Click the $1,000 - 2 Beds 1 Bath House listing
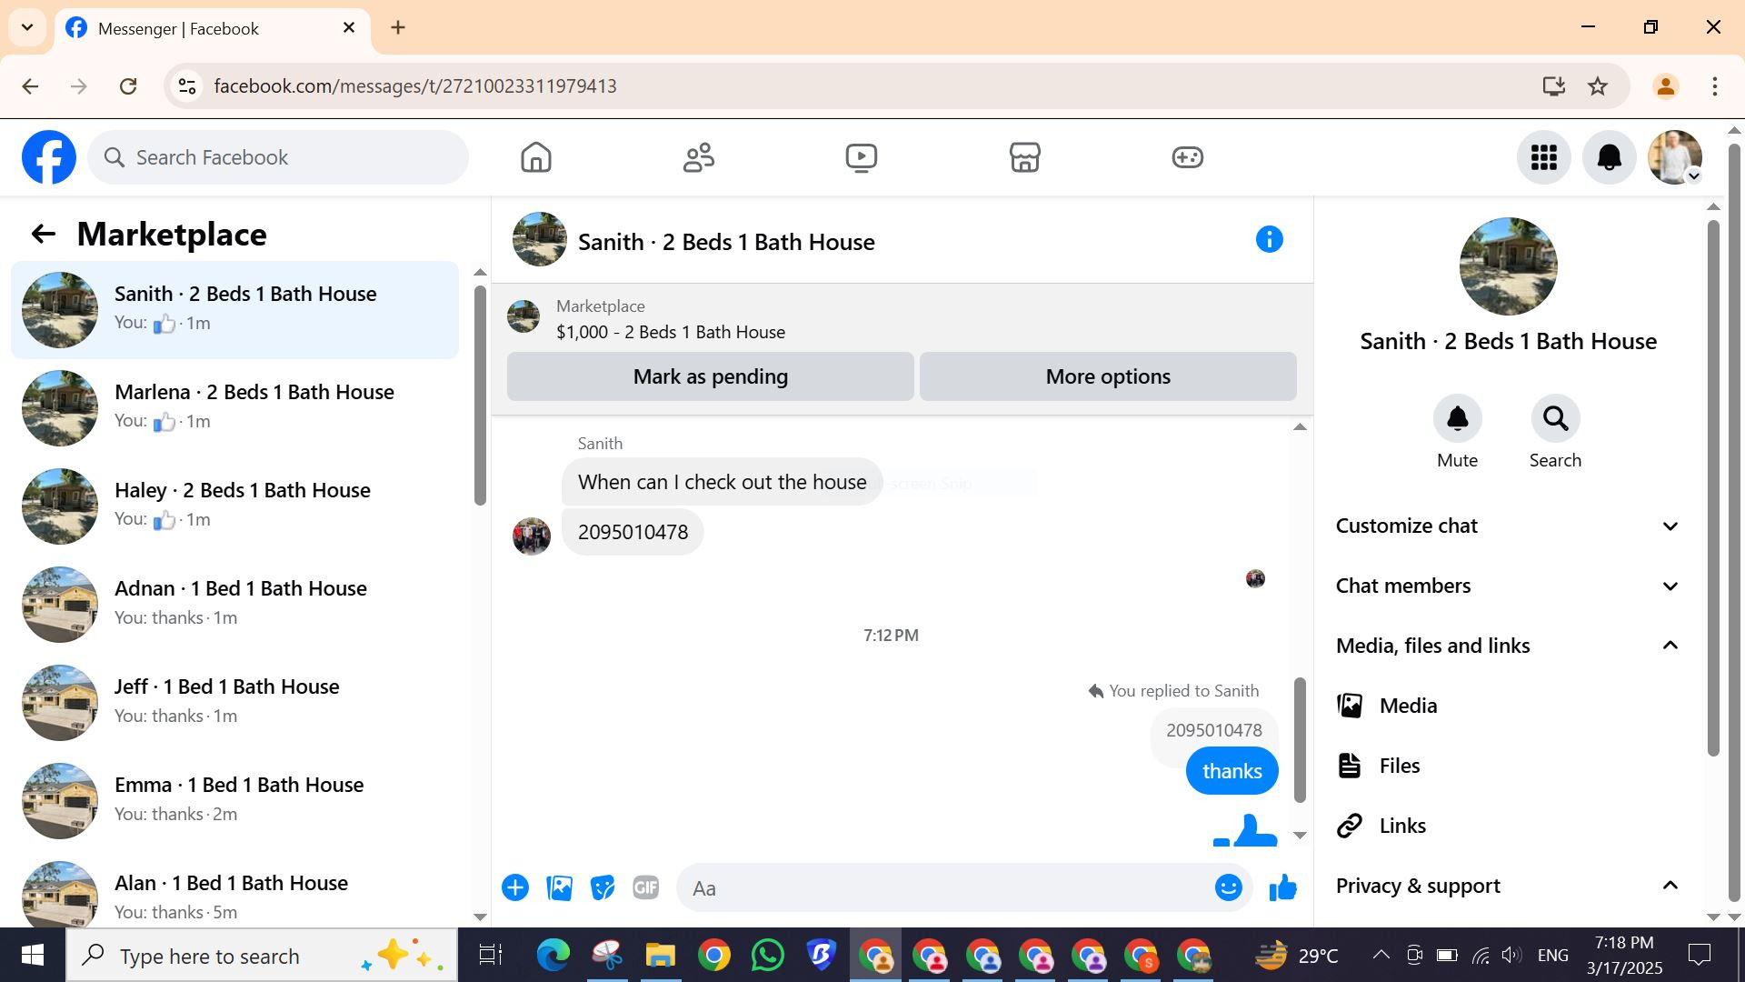This screenshot has width=1745, height=982. point(671,333)
